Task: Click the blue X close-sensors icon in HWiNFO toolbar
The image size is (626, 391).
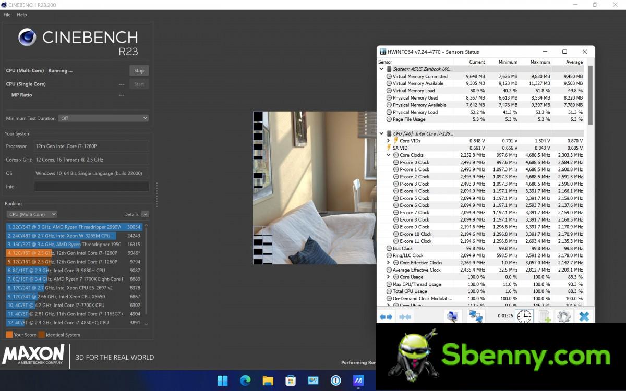Action: coord(584,316)
